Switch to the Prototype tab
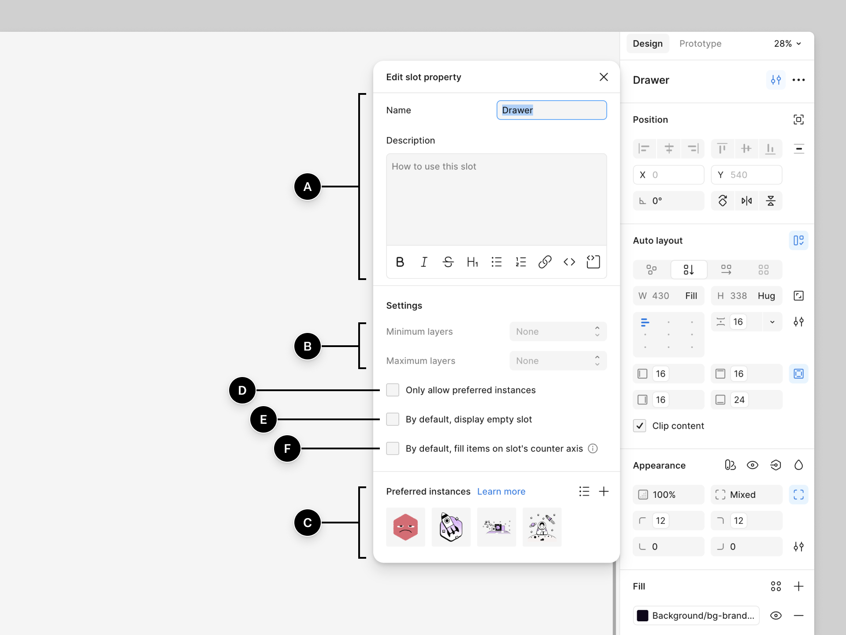Screen dimensions: 846x635 click(700, 44)
